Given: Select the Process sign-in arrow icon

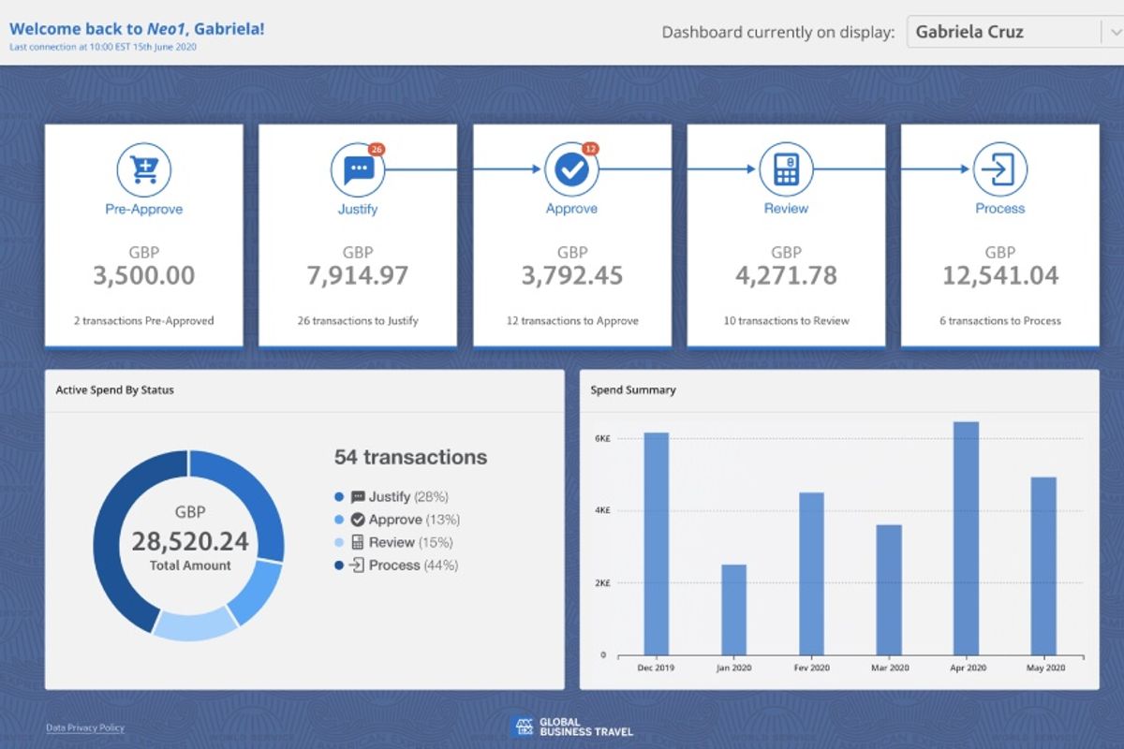Looking at the screenshot, I should (1000, 169).
